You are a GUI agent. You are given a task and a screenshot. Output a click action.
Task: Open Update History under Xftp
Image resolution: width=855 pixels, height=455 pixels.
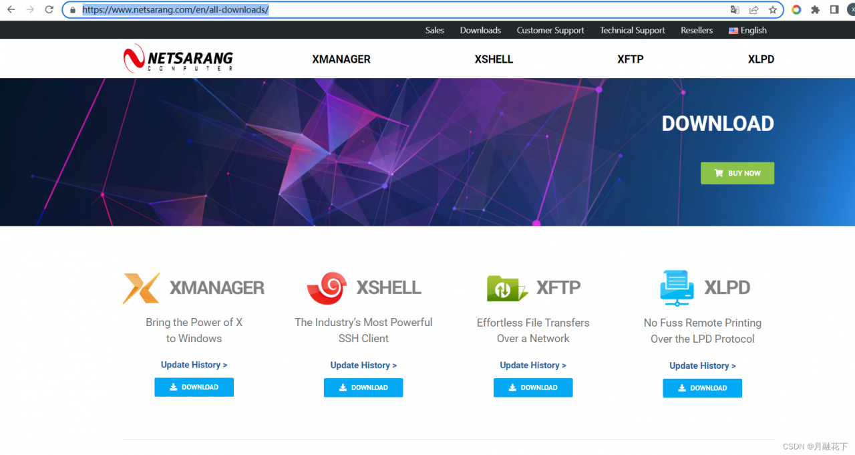tap(533, 365)
